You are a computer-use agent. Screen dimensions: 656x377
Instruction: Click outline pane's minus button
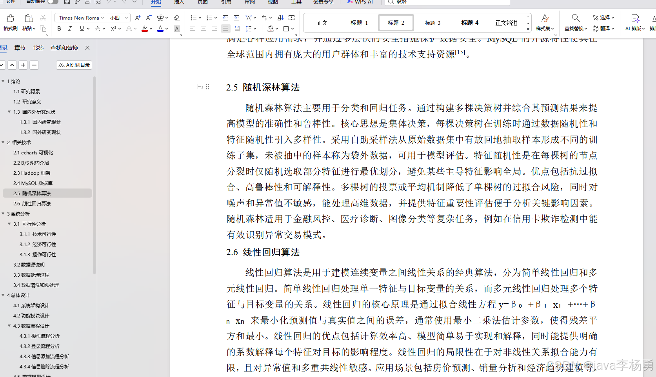point(34,65)
